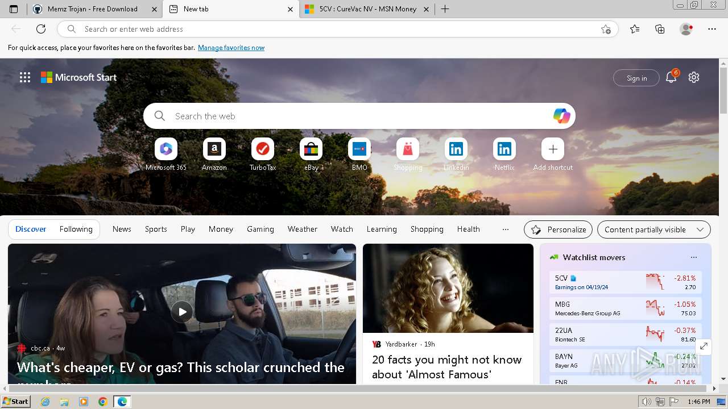Open the Sports category

pos(156,229)
